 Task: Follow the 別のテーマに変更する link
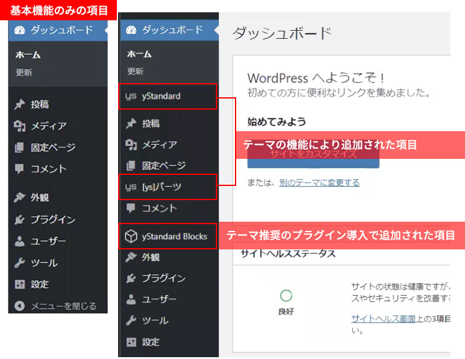pos(319,183)
